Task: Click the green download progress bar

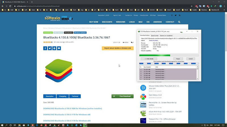Action: pyautogui.click(x=169, y=55)
